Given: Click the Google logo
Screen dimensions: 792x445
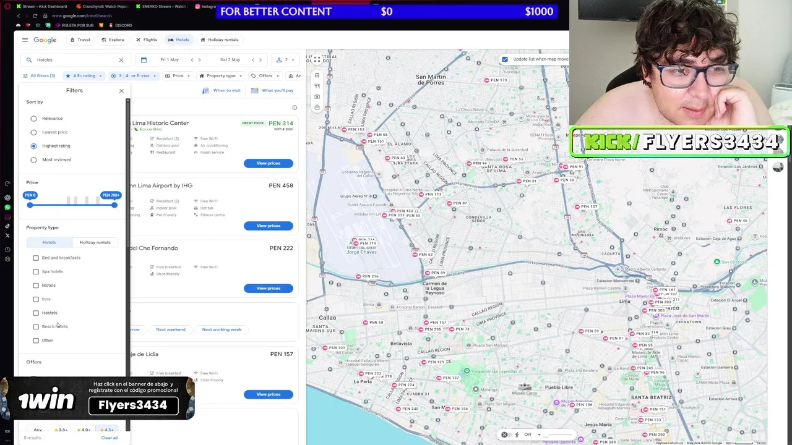Looking at the screenshot, I should (45, 40).
